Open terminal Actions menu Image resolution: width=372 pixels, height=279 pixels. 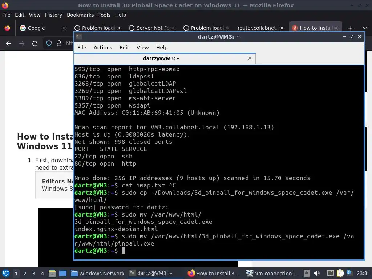point(103,48)
